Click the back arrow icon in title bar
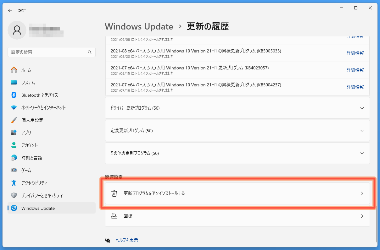The image size is (380, 250). [x=10, y=10]
